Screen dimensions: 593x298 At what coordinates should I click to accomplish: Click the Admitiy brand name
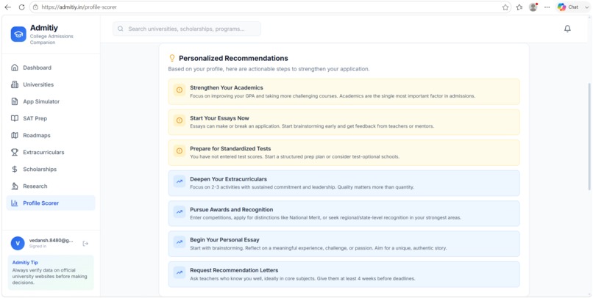(44, 28)
